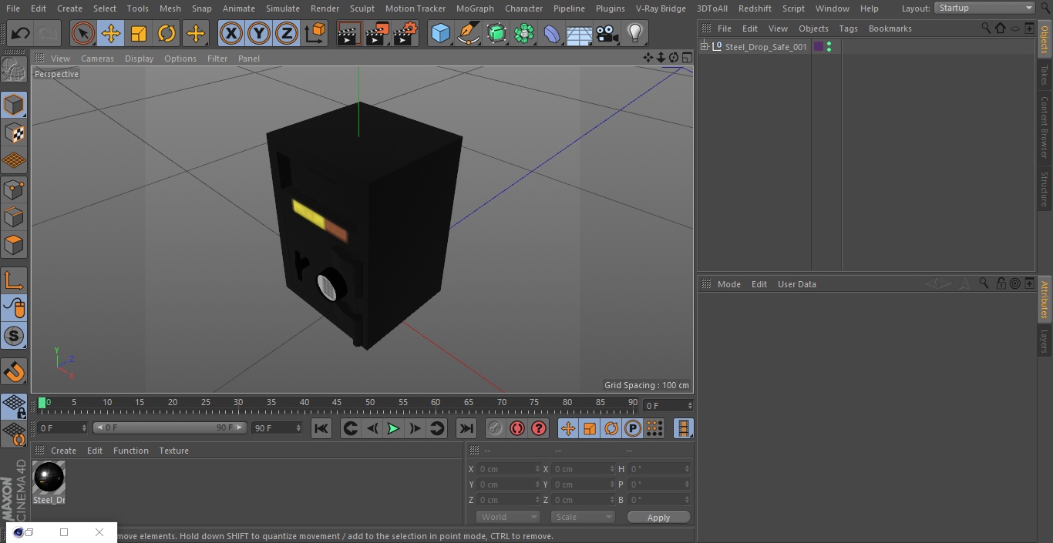This screenshot has height=543, width=1053.
Task: Add a Camera object
Action: pos(607,33)
